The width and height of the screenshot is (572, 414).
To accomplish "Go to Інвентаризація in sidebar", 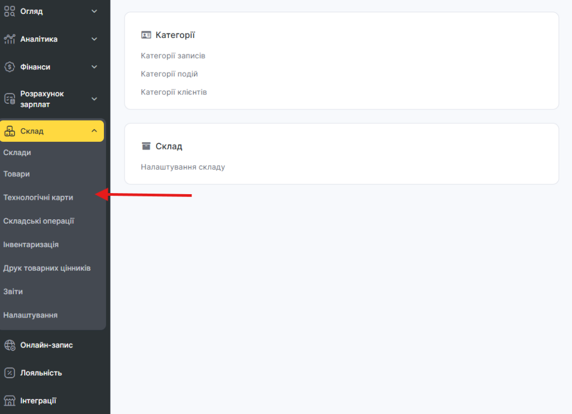I will [x=31, y=244].
